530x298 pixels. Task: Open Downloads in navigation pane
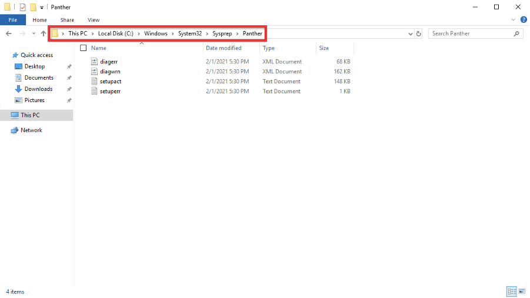pyautogui.click(x=38, y=89)
